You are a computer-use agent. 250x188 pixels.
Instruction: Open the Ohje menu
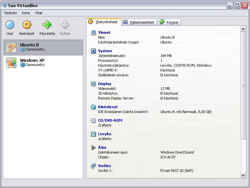click(39, 13)
